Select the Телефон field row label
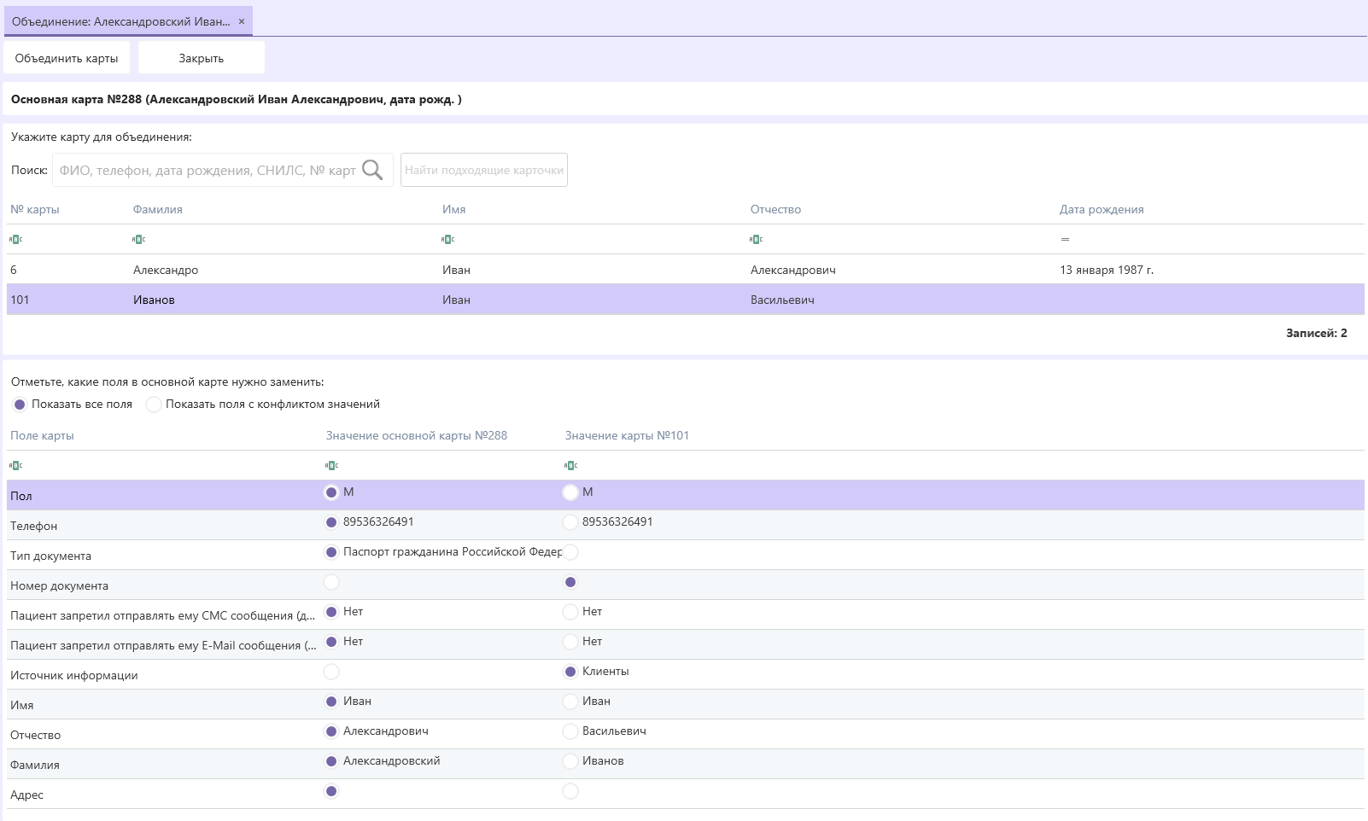 34,526
